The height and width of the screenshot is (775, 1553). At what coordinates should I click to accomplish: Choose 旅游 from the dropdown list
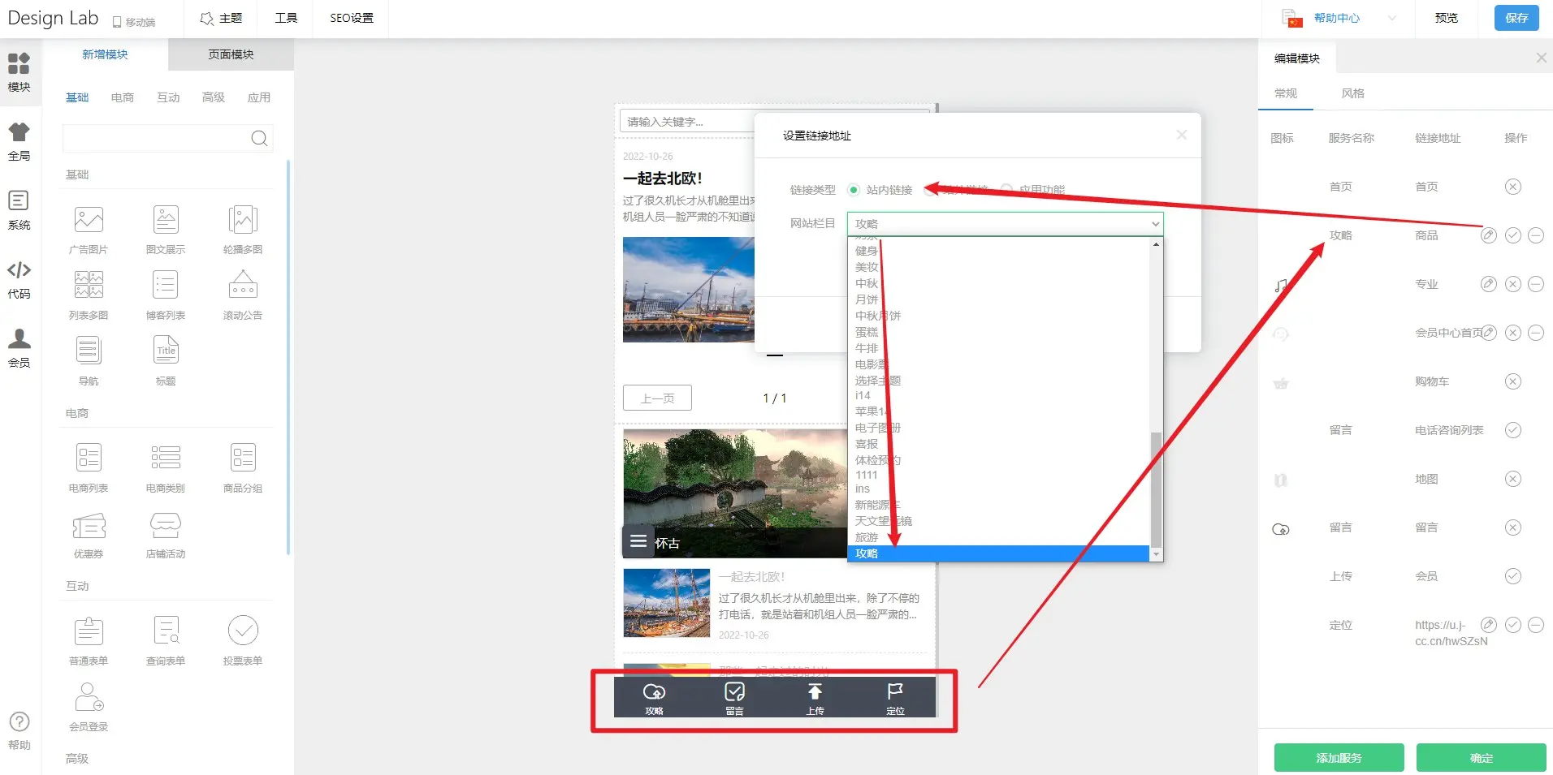point(867,537)
